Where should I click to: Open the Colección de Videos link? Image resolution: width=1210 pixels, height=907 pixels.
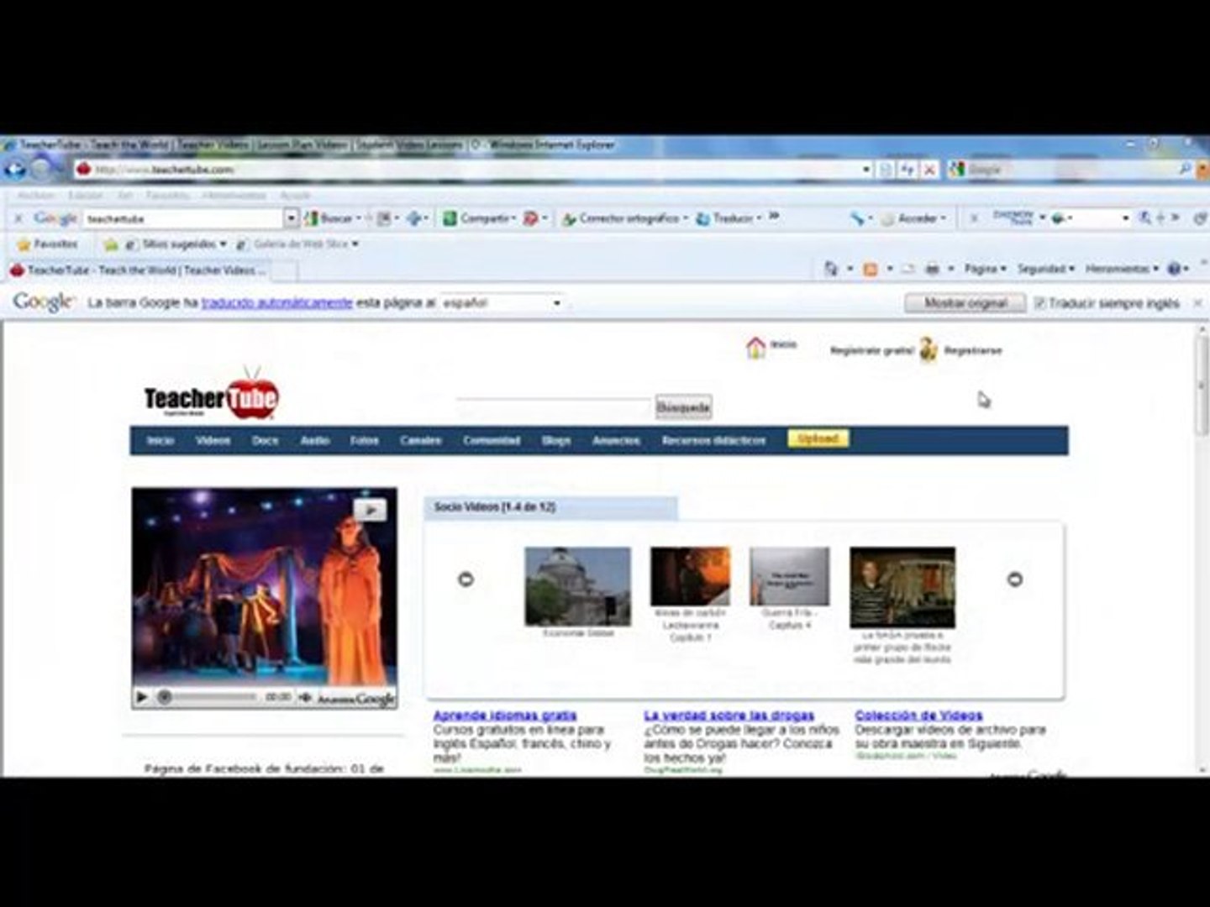click(x=918, y=716)
